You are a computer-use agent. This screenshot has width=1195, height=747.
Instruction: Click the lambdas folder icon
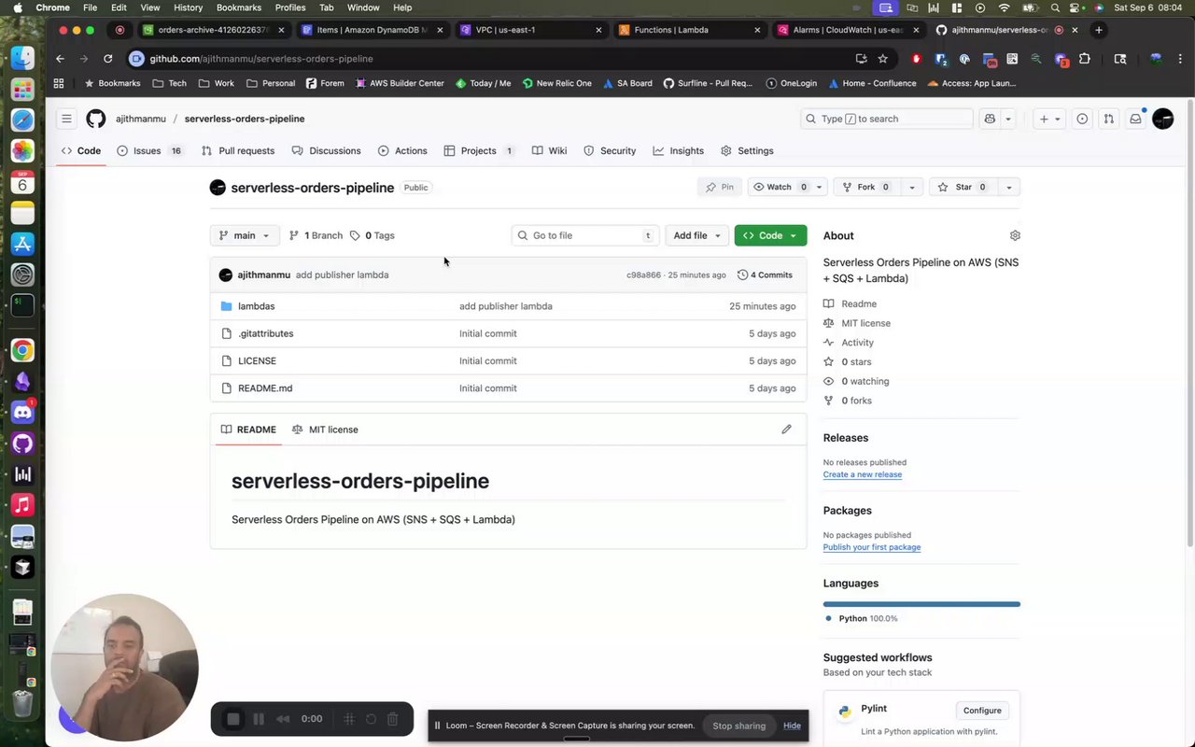click(226, 306)
